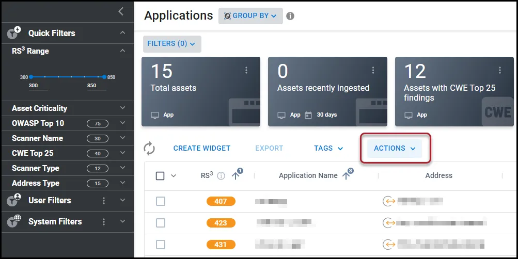Click the address arrow icon in row 431
This screenshot has height=259, width=518.
[x=389, y=245]
